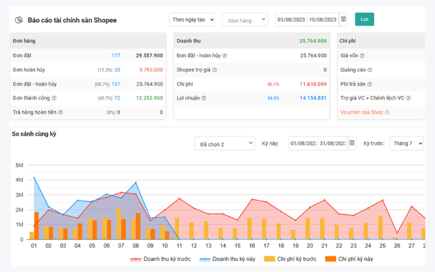This screenshot has width=435, height=272.
Task: Click the 157 net orders count
Action: (115, 84)
